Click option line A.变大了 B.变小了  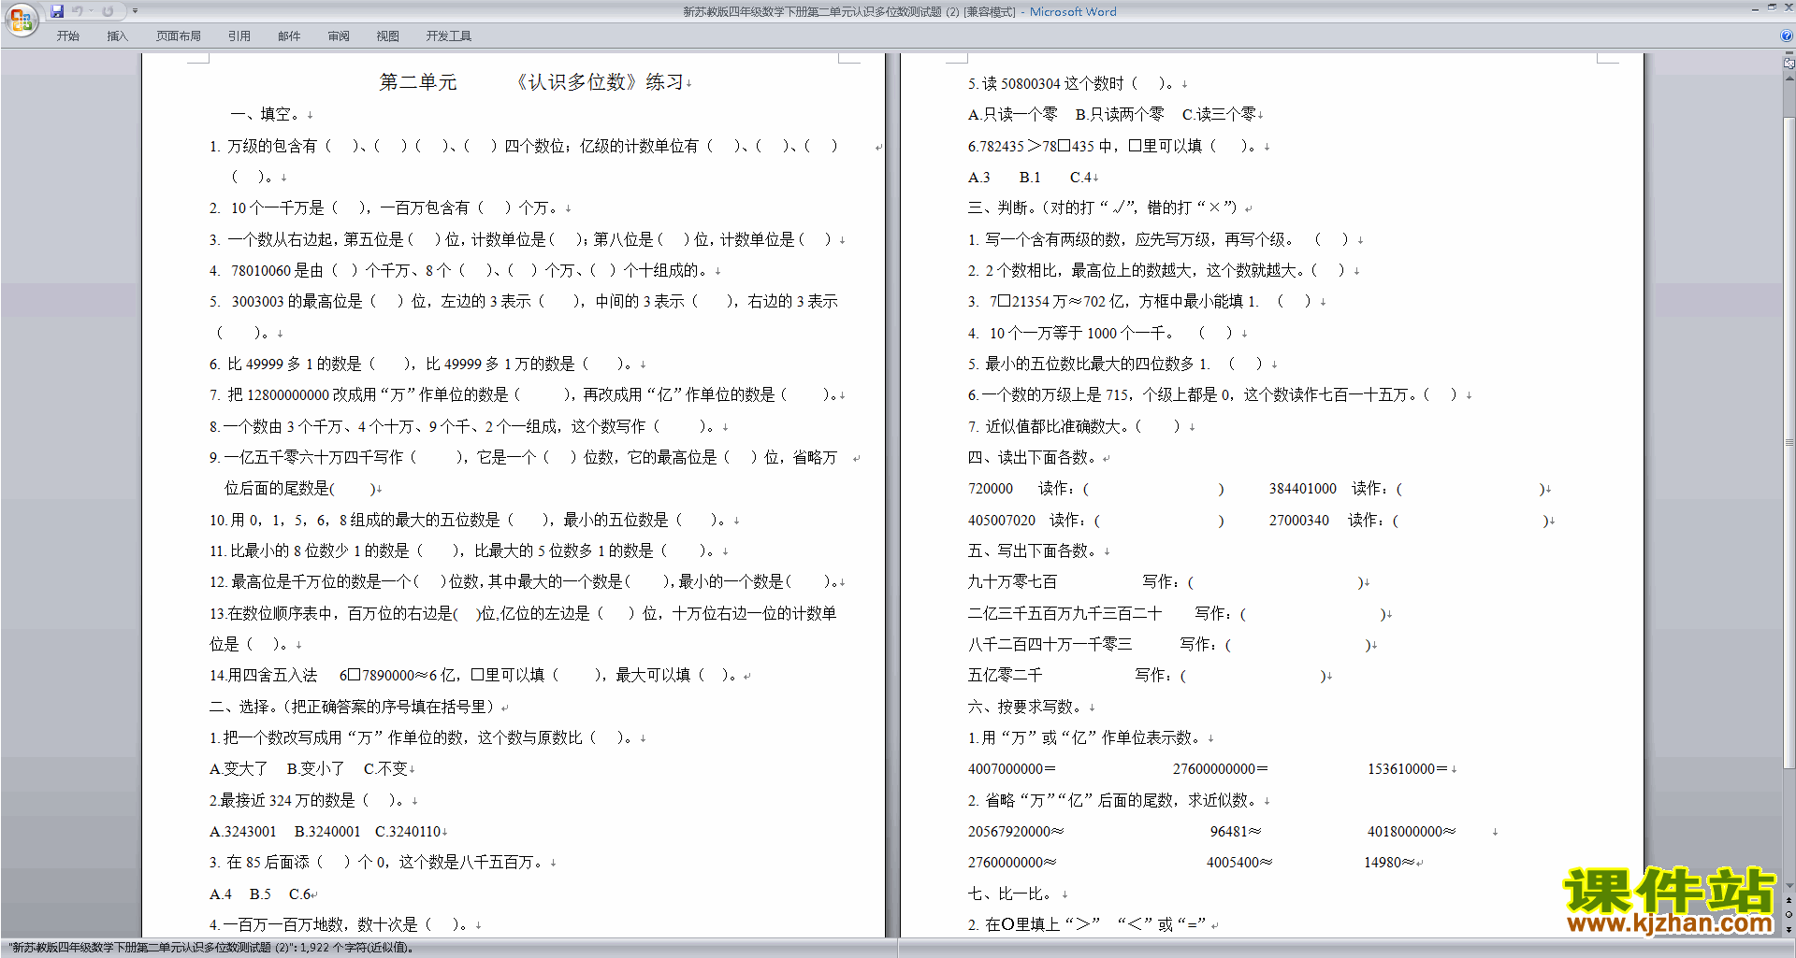pyautogui.click(x=308, y=768)
